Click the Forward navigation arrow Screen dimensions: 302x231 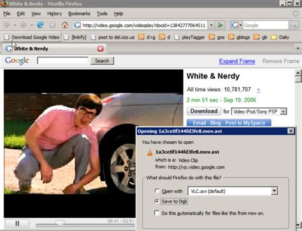point(24,25)
